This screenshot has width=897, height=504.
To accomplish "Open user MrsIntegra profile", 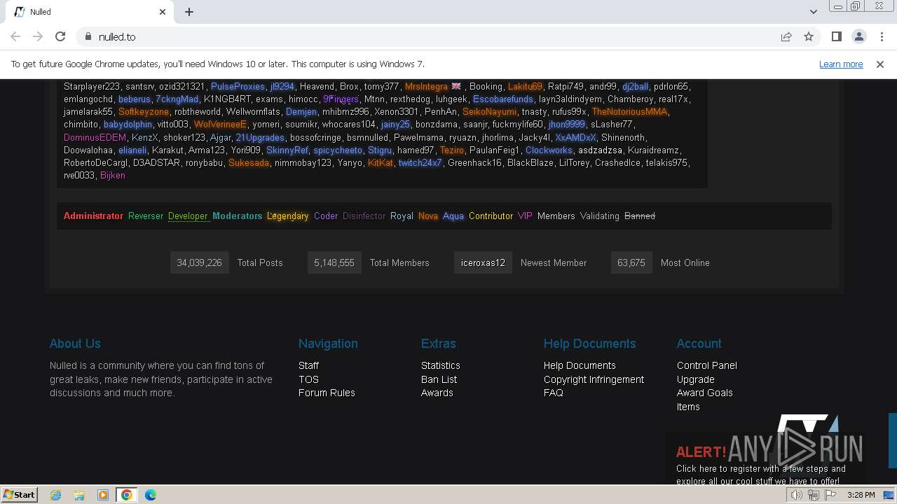I will point(426,86).
